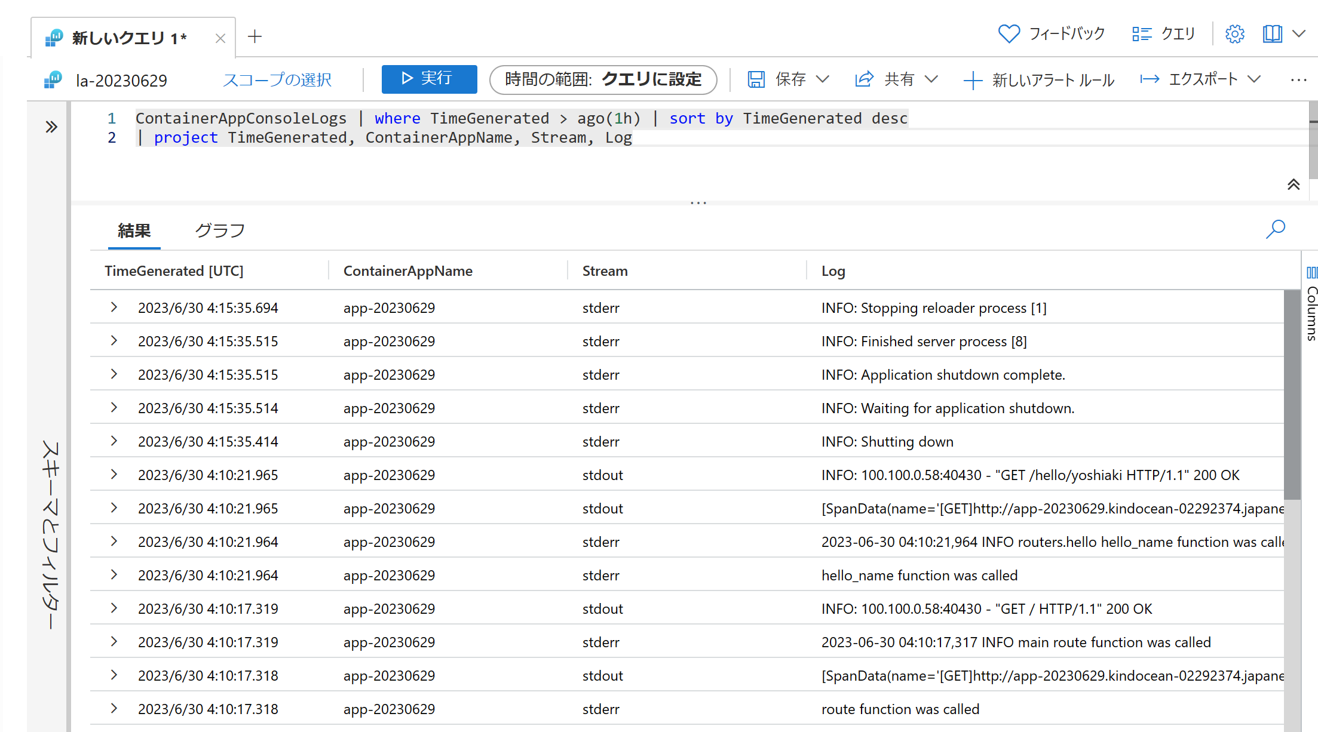This screenshot has height=732, width=1318.
Task: Expand the schema and filter pane
Action: coord(51,127)
